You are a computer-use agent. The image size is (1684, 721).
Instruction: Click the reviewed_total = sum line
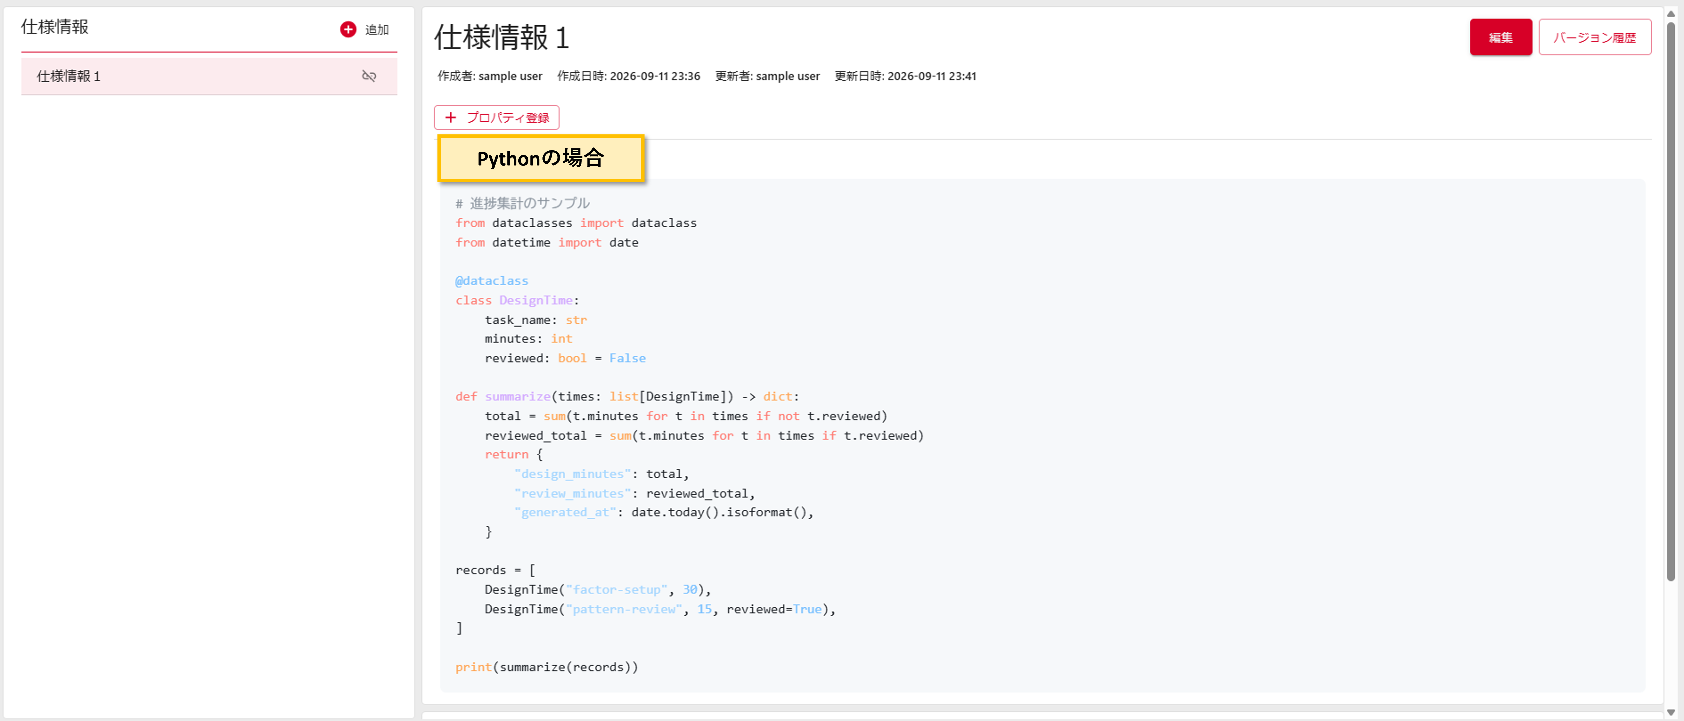coord(704,436)
